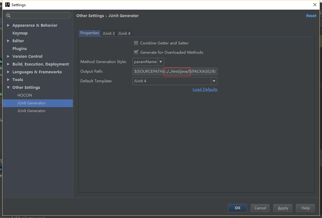Click the JUnit Generator breadcrumb title
This screenshot has width=322, height=218.
[123, 16]
